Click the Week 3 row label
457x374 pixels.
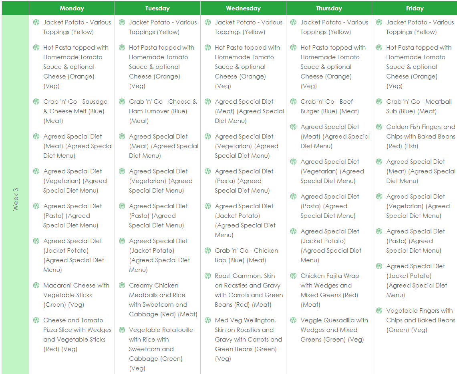coord(16,199)
